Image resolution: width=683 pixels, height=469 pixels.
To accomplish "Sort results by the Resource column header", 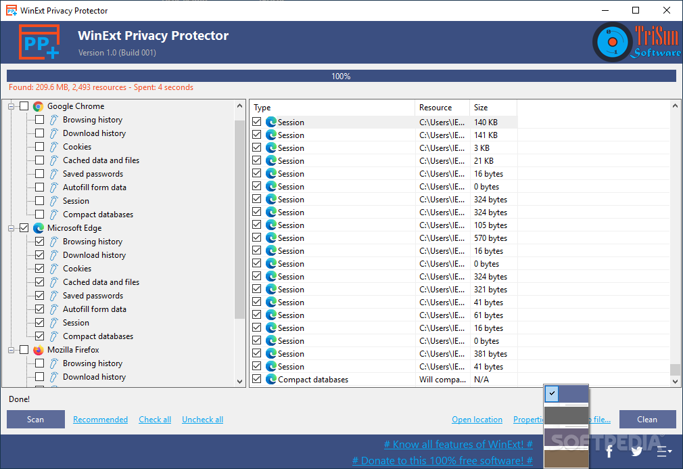I will [442, 108].
